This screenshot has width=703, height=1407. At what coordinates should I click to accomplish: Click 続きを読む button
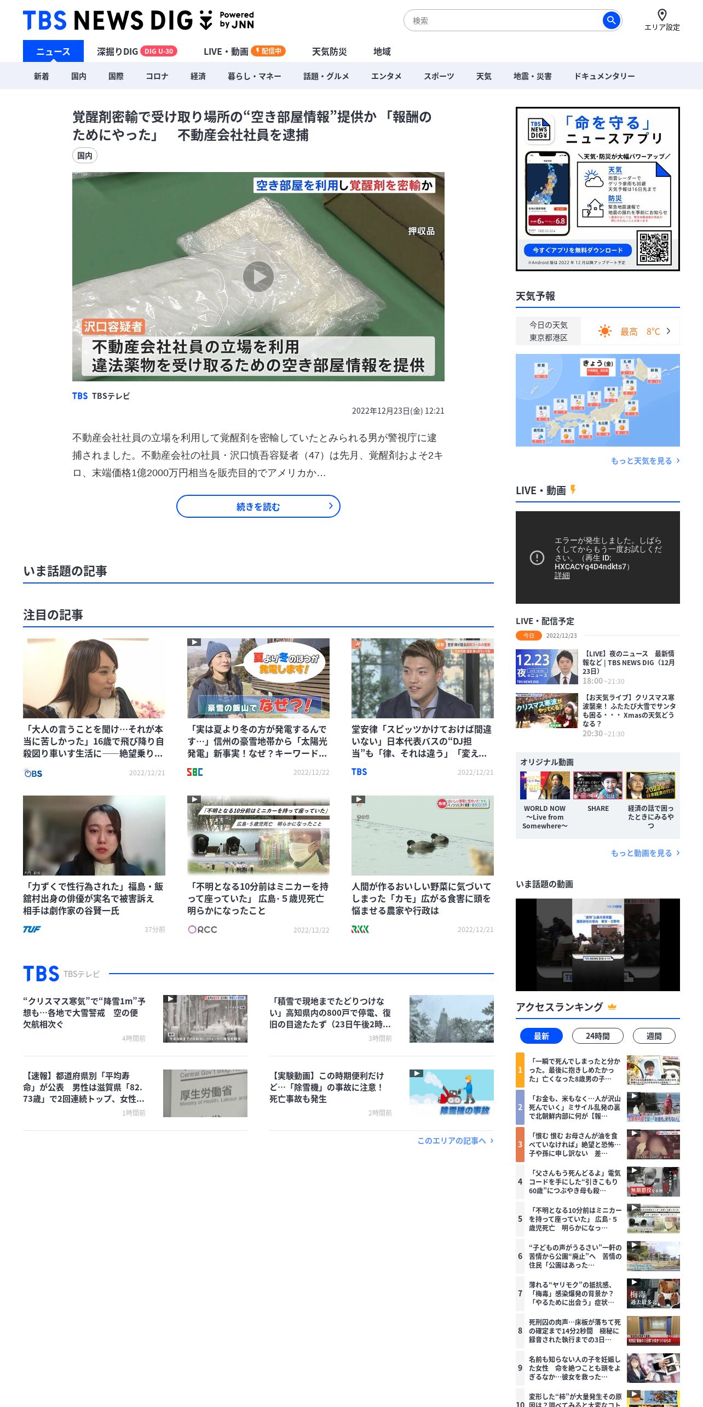click(258, 506)
